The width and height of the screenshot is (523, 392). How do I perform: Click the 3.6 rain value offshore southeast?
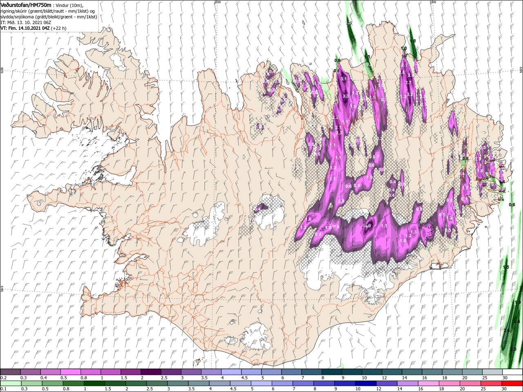(x=507, y=330)
